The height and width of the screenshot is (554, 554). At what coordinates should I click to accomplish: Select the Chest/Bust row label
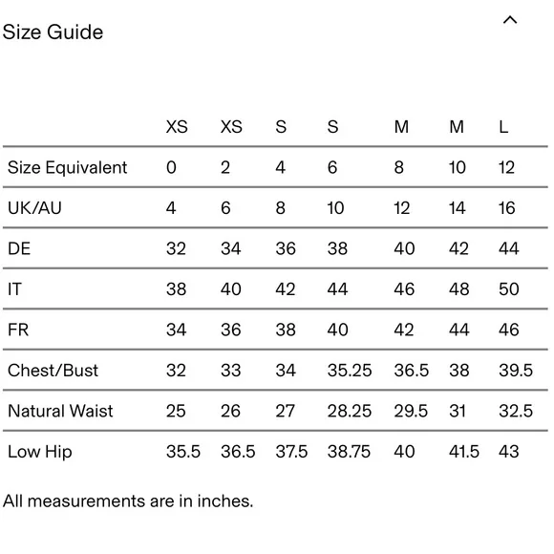pyautogui.click(x=53, y=371)
